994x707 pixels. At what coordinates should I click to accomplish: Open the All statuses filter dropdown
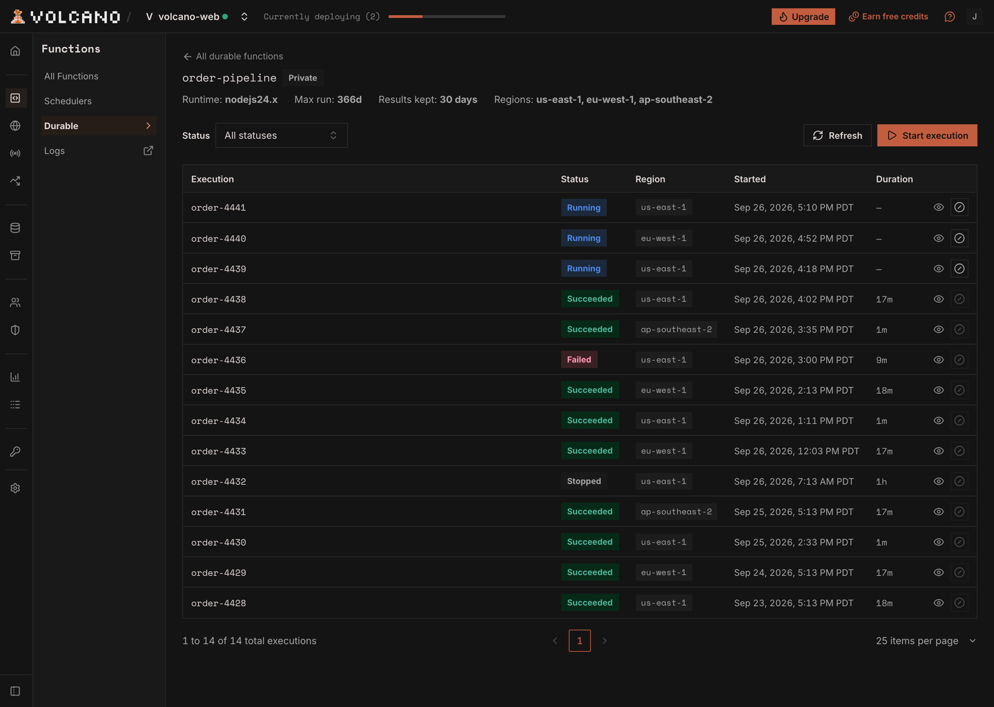(x=282, y=135)
